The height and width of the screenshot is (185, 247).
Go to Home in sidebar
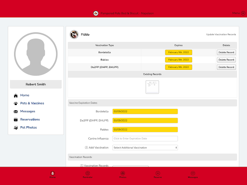(25, 95)
